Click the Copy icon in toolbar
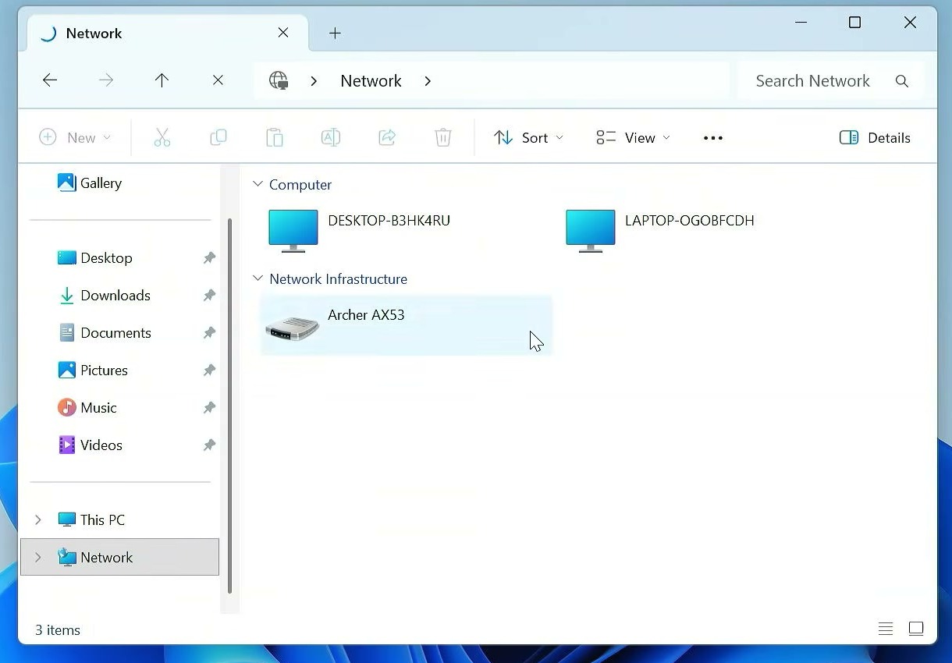Image resolution: width=952 pixels, height=663 pixels. click(218, 138)
